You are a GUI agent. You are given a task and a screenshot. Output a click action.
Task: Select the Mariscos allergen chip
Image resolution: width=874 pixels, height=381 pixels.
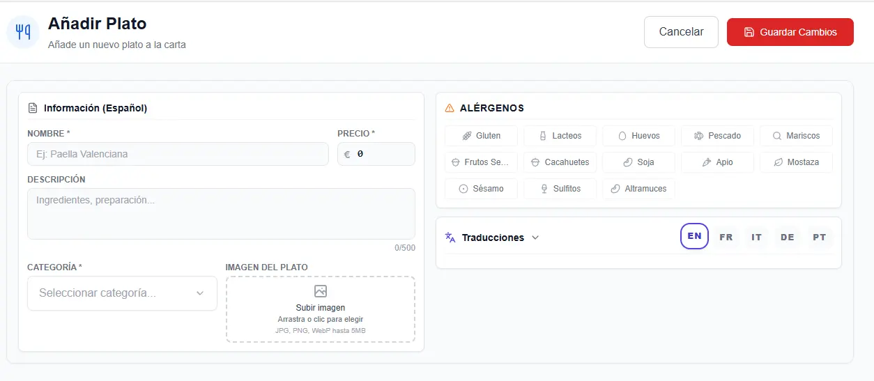click(796, 136)
